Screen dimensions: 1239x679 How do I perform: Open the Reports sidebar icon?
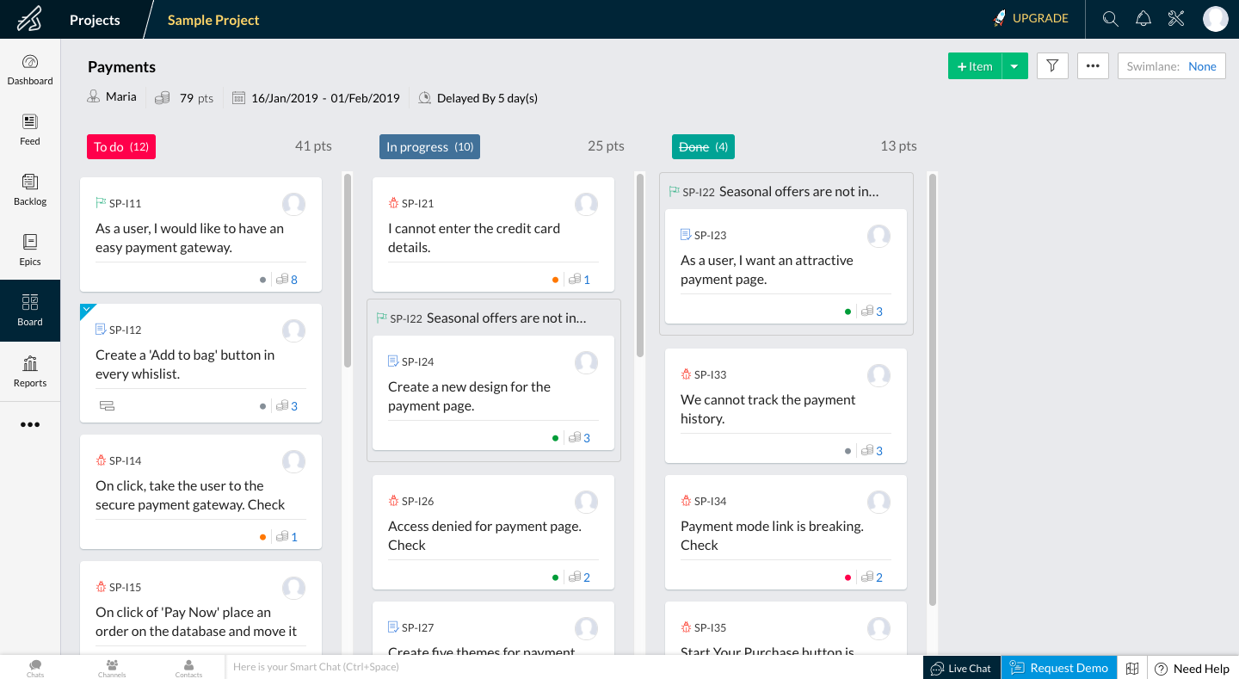point(30,371)
